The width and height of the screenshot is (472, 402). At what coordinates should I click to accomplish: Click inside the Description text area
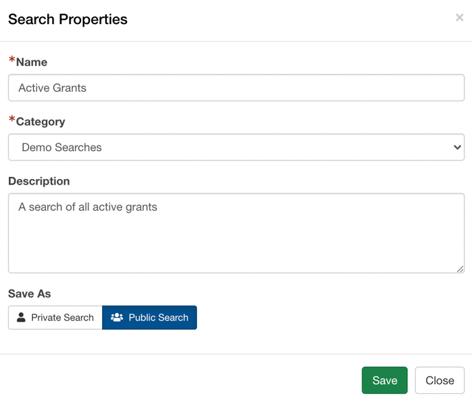point(236,233)
